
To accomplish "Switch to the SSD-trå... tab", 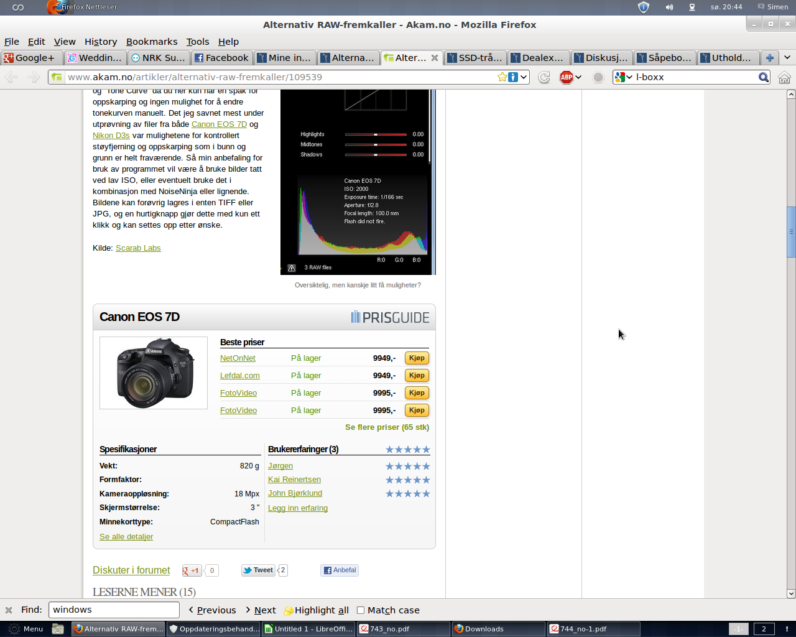I will 475,58.
